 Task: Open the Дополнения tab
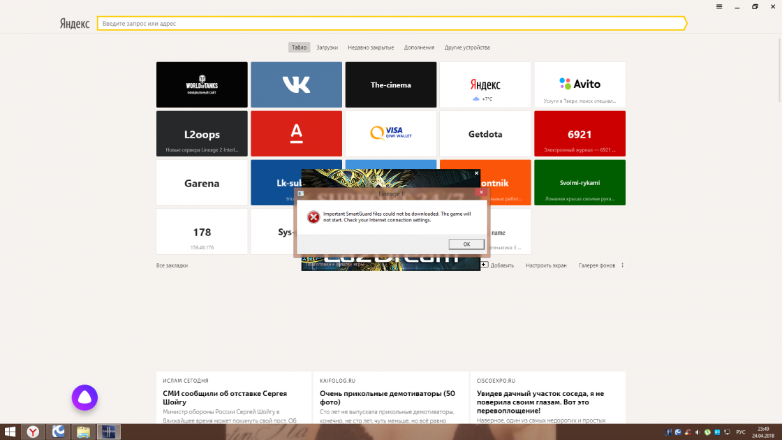(x=419, y=47)
